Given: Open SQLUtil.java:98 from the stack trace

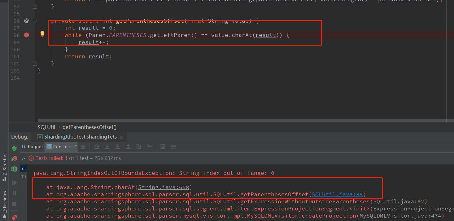Looking at the screenshot, I should (337, 194).
